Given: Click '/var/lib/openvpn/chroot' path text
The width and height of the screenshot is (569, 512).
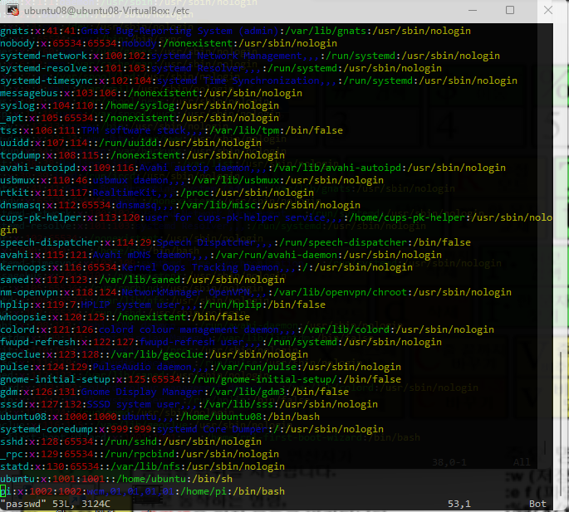Looking at the screenshot, I should coord(341,292).
